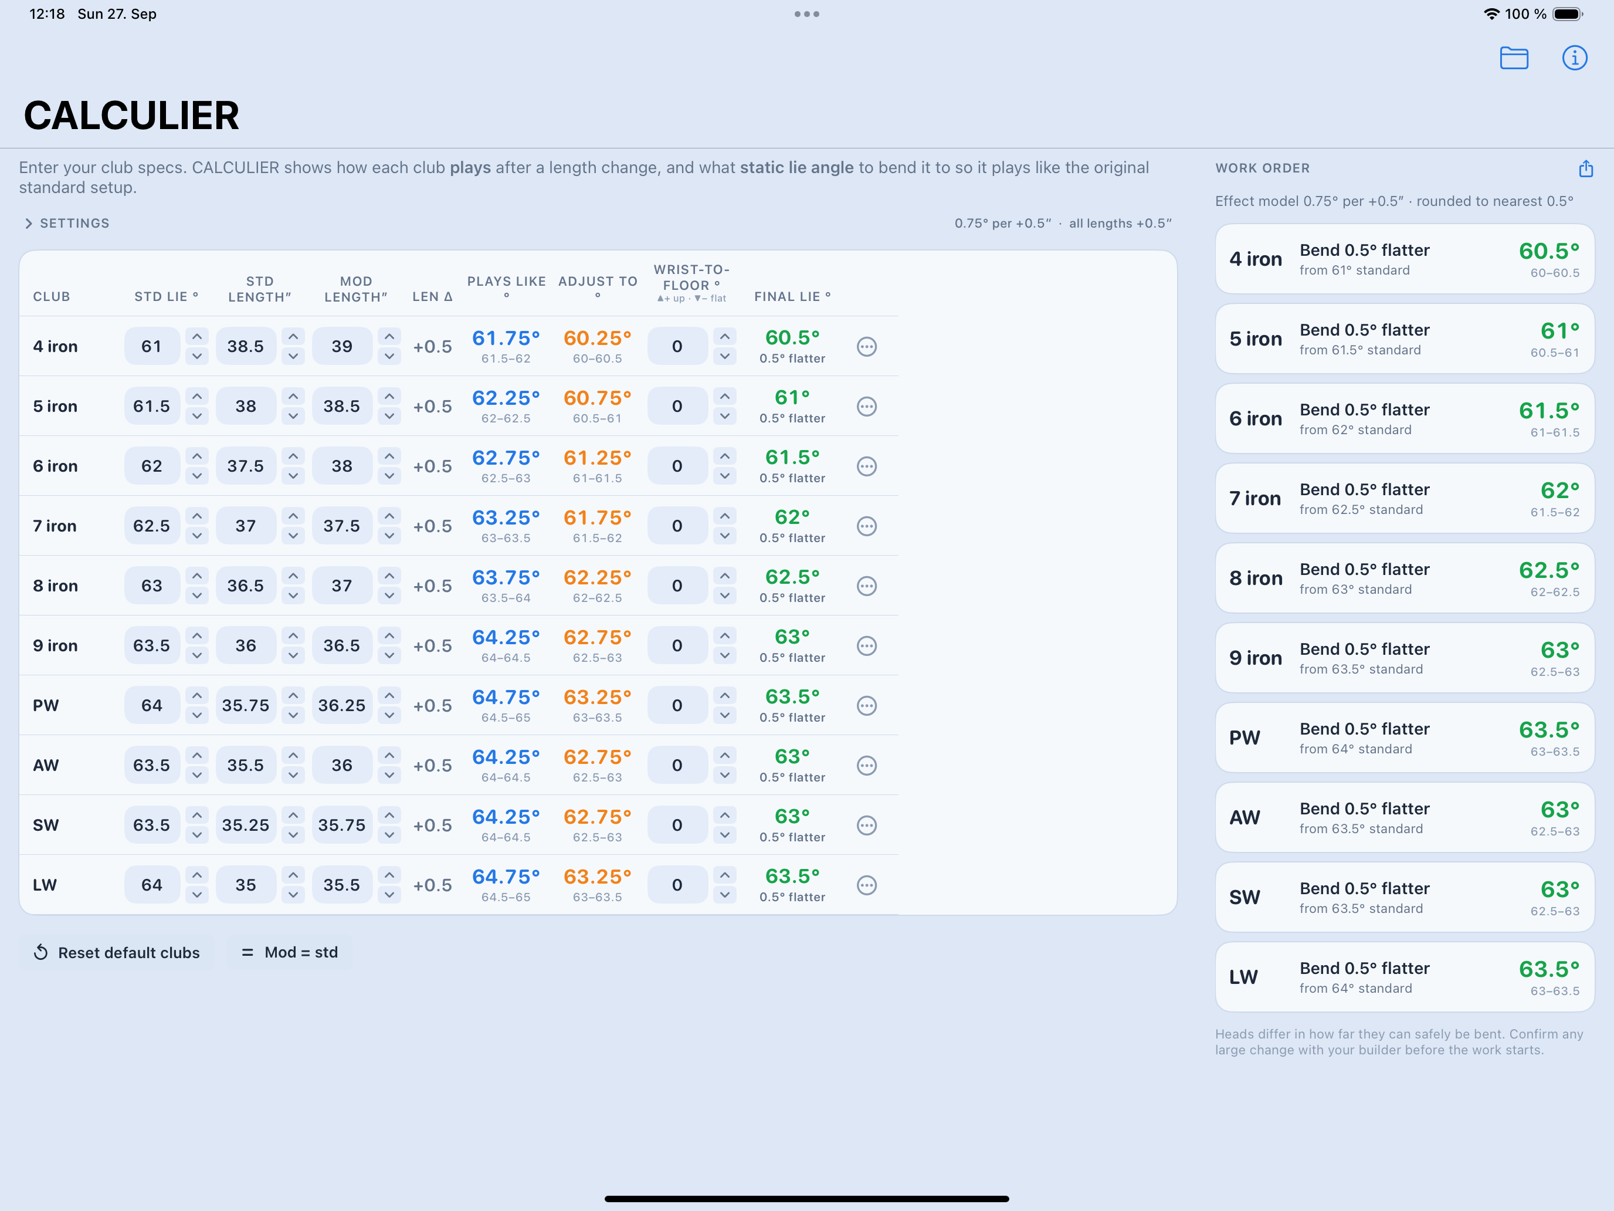This screenshot has height=1211, width=1614.
Task: Click the Mod = std button
Action: tap(290, 953)
